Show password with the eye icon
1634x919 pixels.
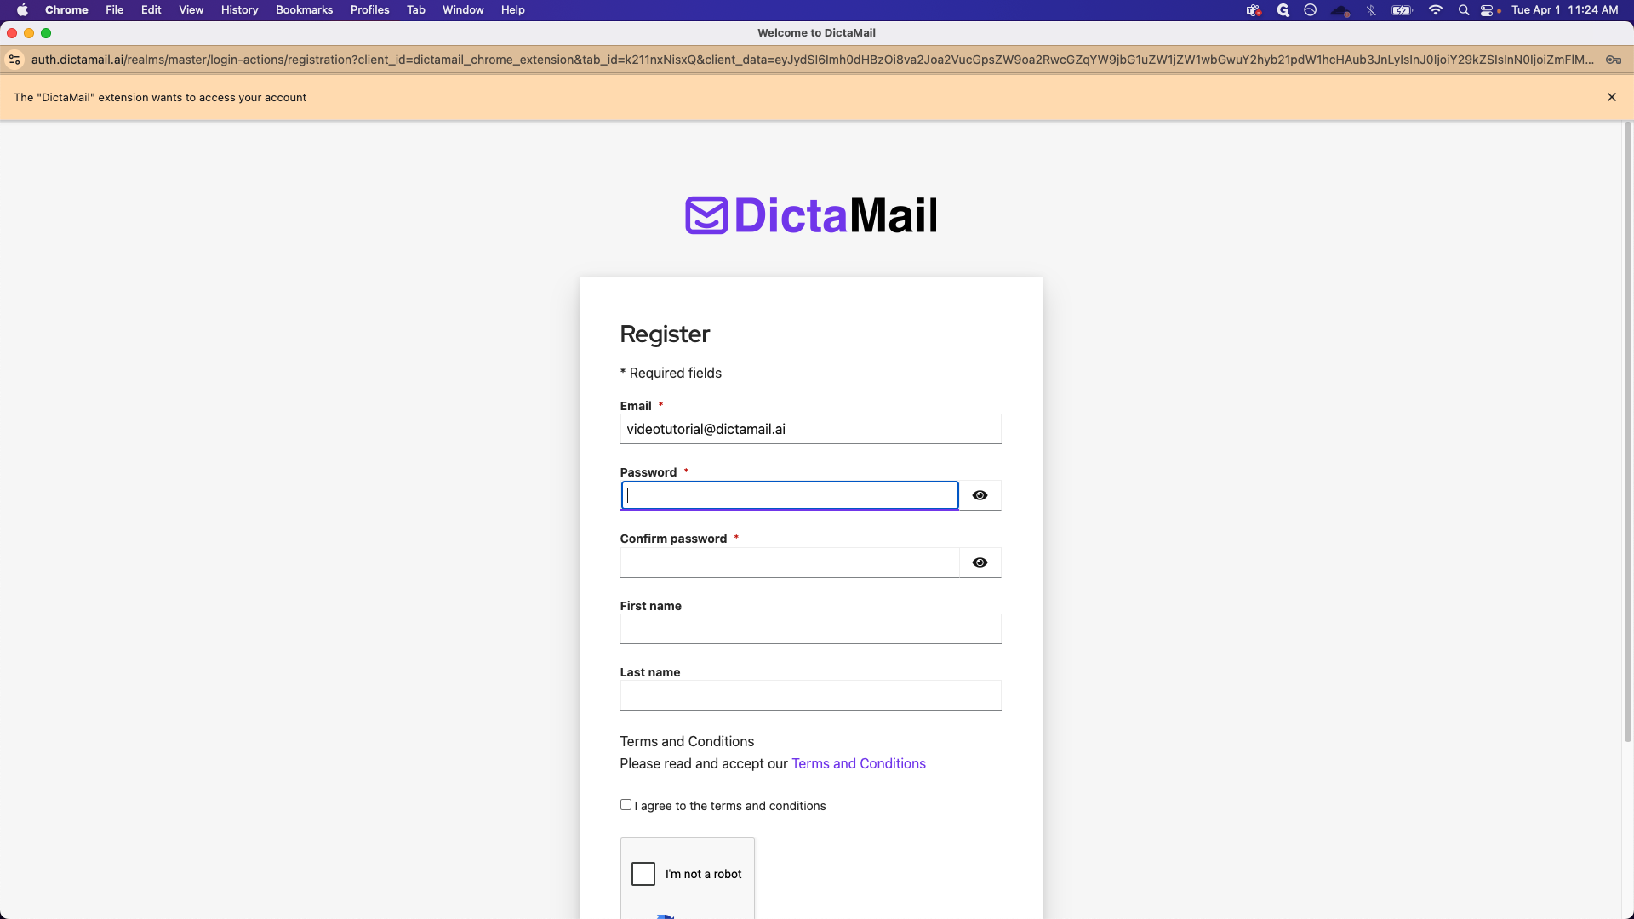[980, 495]
